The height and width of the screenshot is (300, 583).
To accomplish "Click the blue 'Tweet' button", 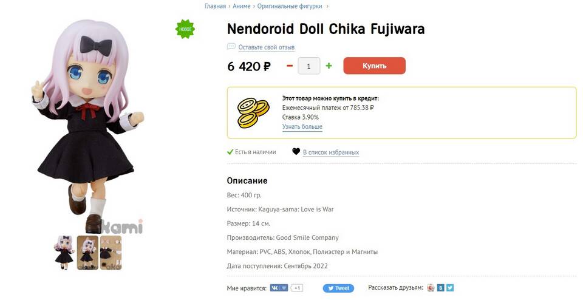I will pos(338,288).
